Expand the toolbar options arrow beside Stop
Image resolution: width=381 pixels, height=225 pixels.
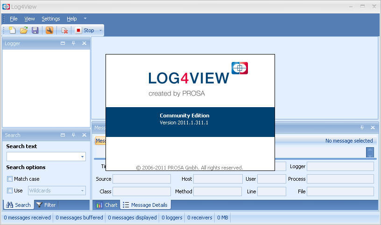pos(100,31)
